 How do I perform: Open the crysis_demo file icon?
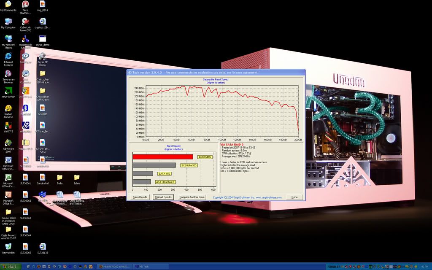(43, 41)
